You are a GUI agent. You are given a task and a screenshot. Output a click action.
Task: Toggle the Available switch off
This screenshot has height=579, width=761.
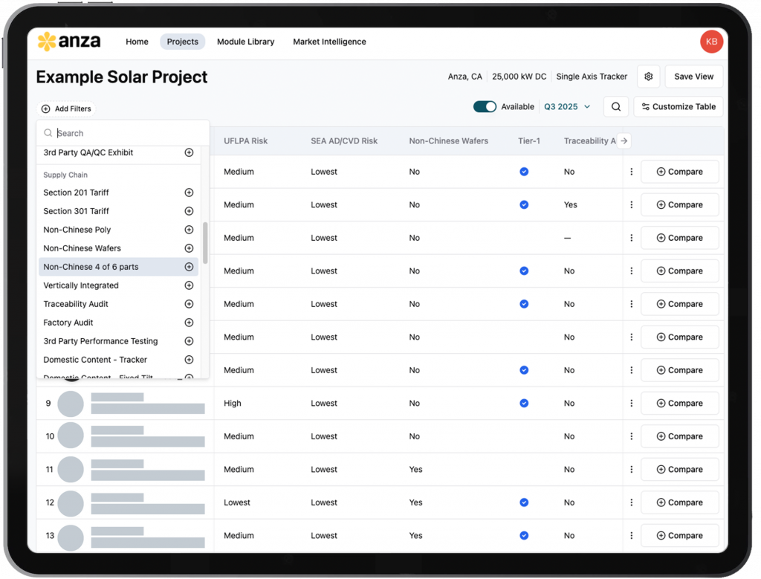tap(485, 107)
